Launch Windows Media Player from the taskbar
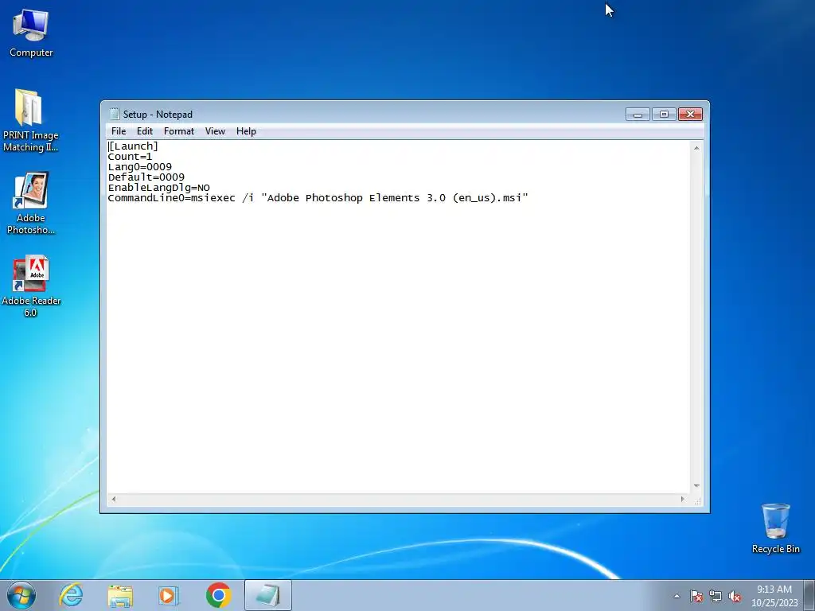This screenshot has width=815, height=611. [x=168, y=595]
